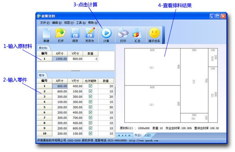
Task: Expand the toolbar overflow arrow
Action: (x=163, y=42)
